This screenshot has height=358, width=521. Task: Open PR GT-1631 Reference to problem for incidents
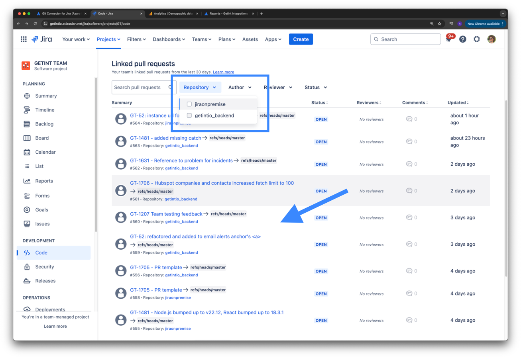pos(181,160)
